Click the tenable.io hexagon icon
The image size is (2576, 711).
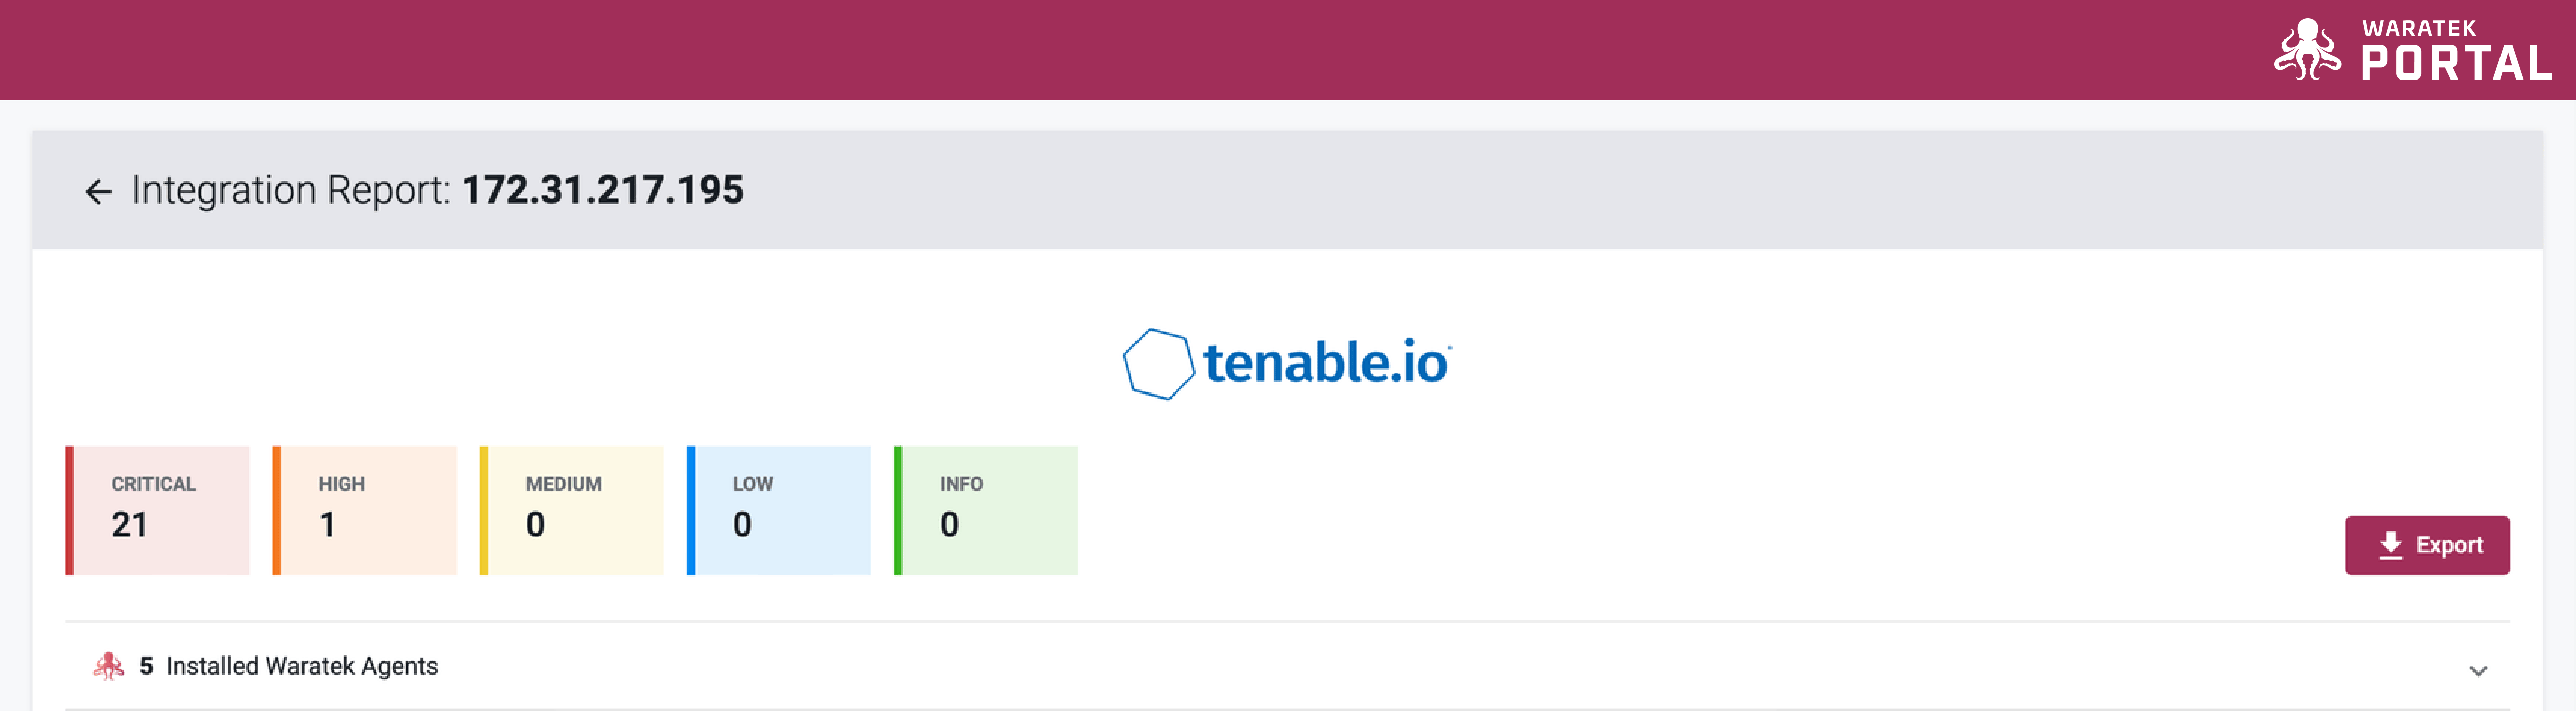tap(1159, 364)
